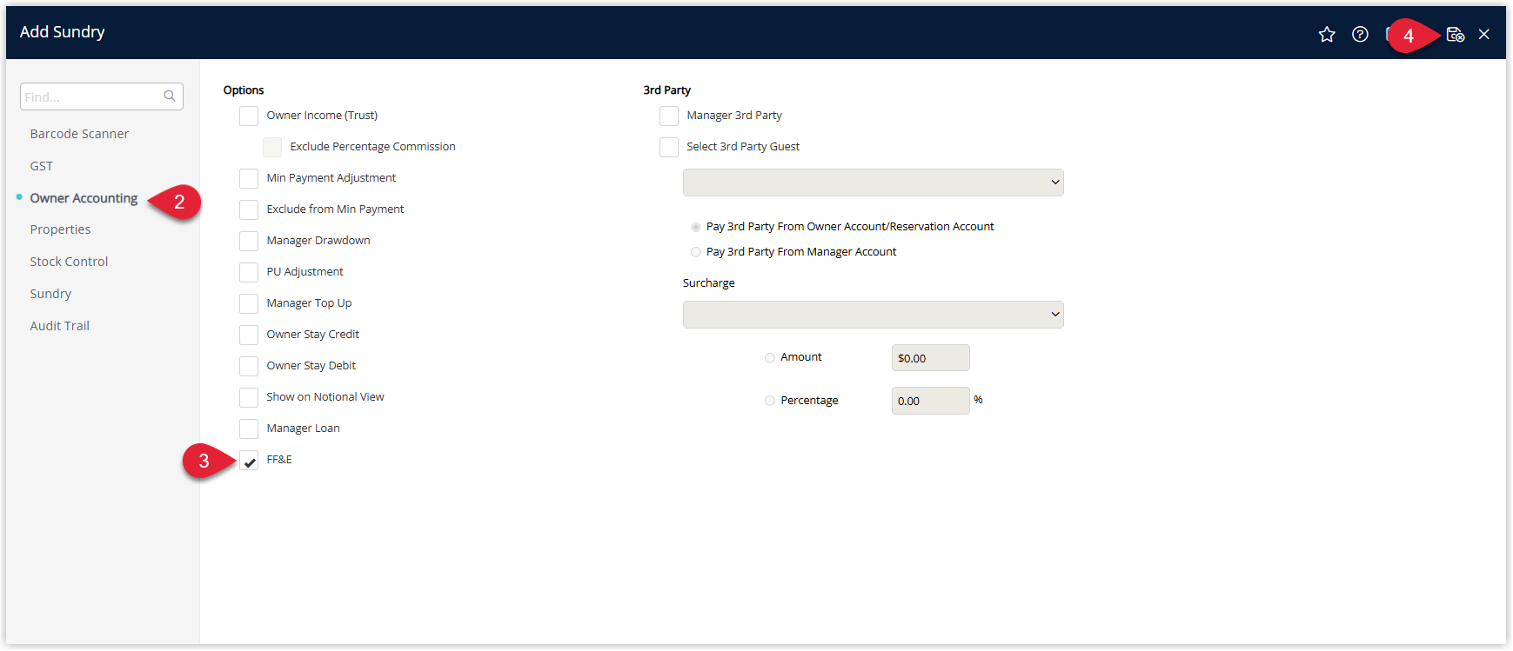Go to Properties section
This screenshot has width=1513, height=651.
[60, 229]
